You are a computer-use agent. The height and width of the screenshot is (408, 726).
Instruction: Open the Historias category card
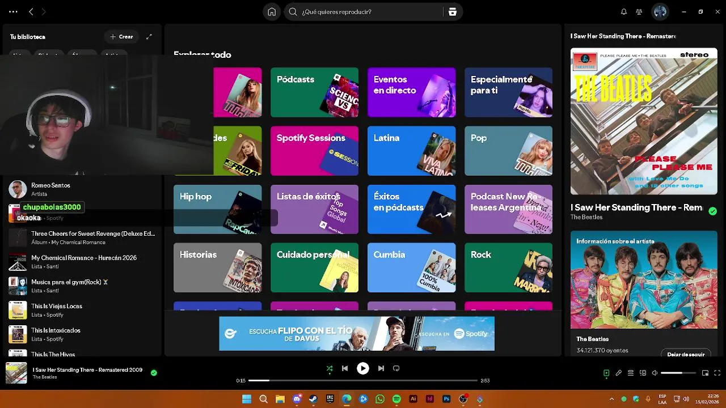pos(217,267)
